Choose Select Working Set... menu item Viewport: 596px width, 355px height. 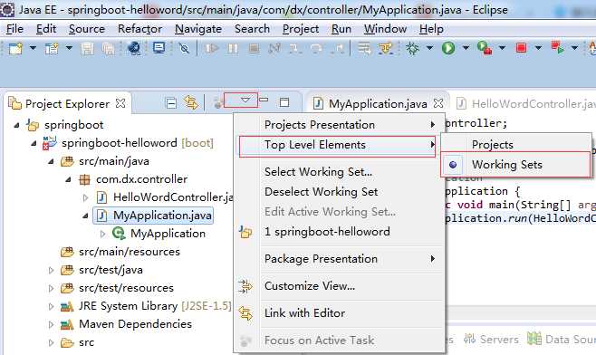click(338, 172)
